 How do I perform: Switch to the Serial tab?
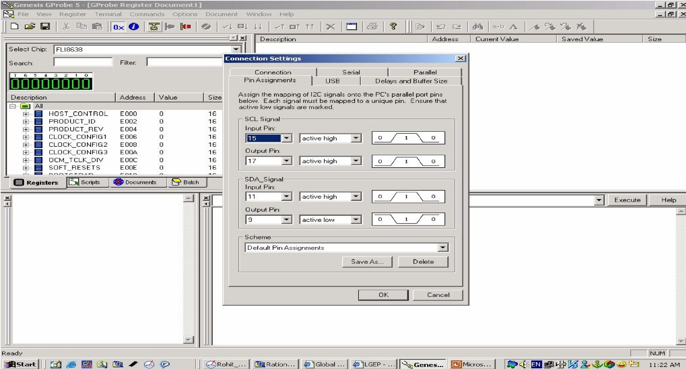click(x=351, y=72)
